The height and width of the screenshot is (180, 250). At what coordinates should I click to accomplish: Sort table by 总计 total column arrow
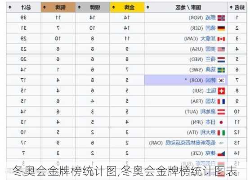point(10,7)
